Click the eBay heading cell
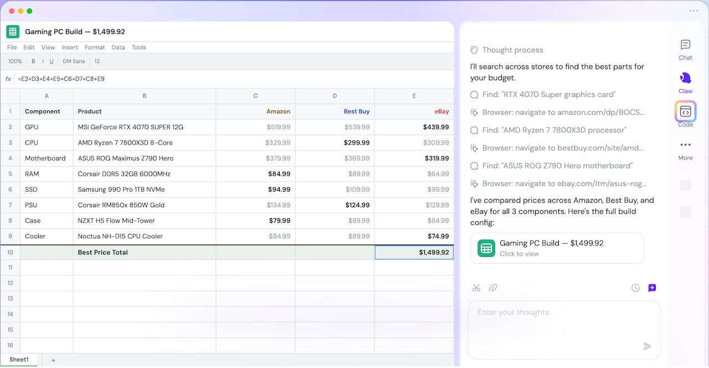The image size is (709, 368). [414, 111]
